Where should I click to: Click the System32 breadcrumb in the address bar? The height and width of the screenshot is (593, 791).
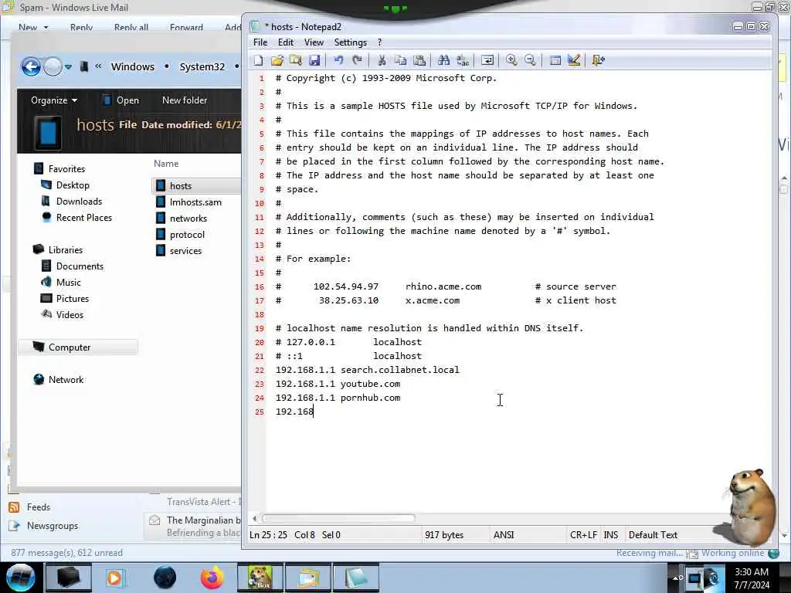[202, 66]
